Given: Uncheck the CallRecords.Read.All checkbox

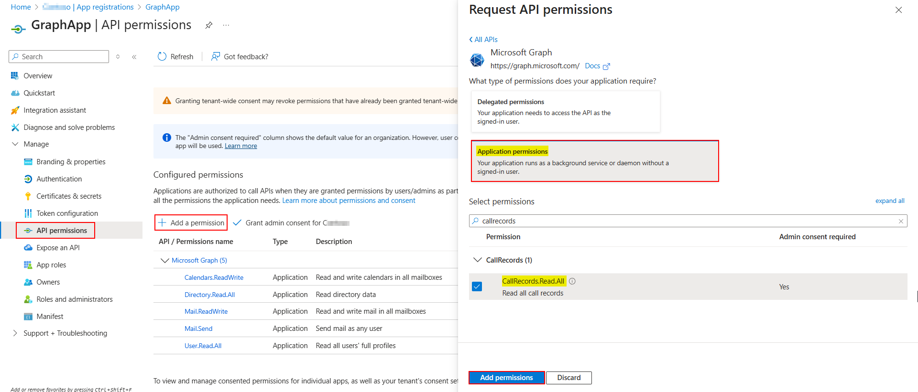Looking at the screenshot, I should tap(477, 286).
